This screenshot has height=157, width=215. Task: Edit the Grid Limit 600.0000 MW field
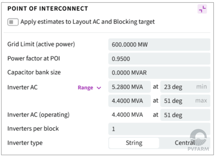pos(159,44)
